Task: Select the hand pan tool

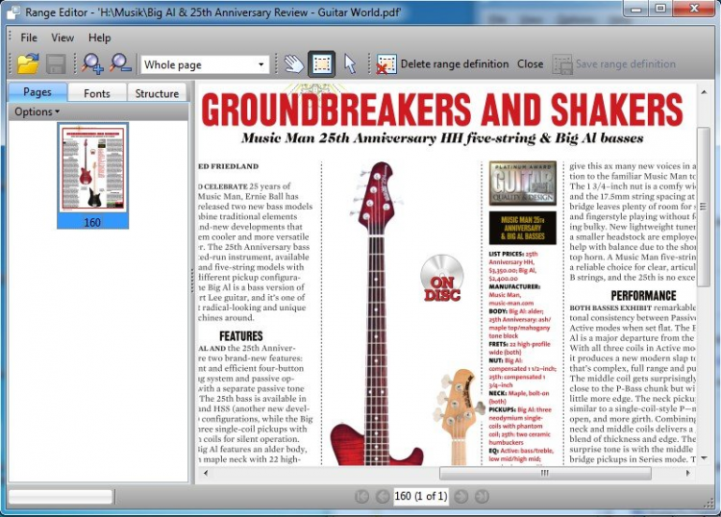Action: (293, 63)
